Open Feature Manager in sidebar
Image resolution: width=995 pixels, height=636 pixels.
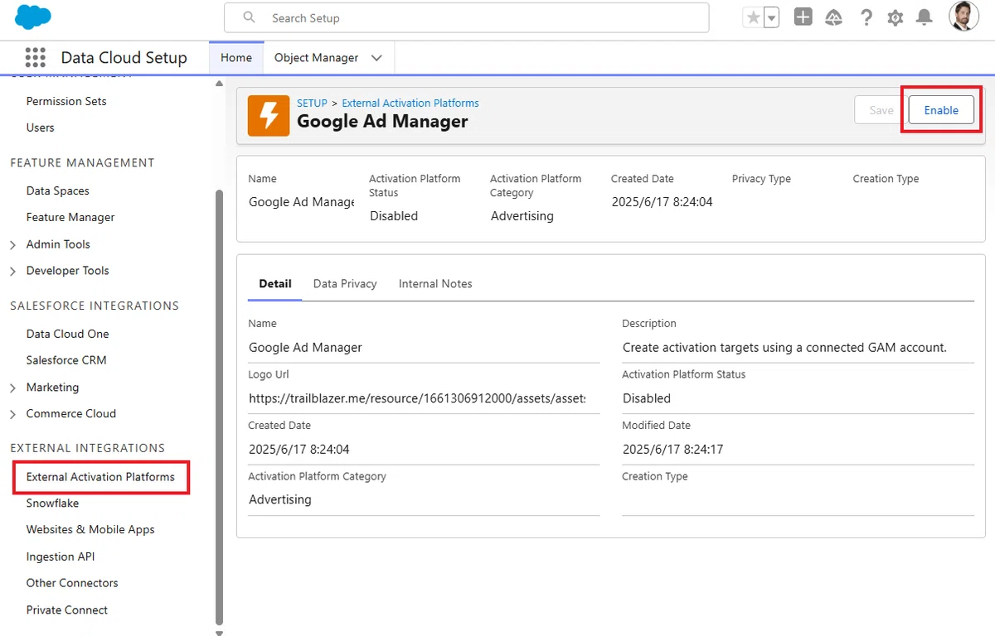click(x=70, y=217)
